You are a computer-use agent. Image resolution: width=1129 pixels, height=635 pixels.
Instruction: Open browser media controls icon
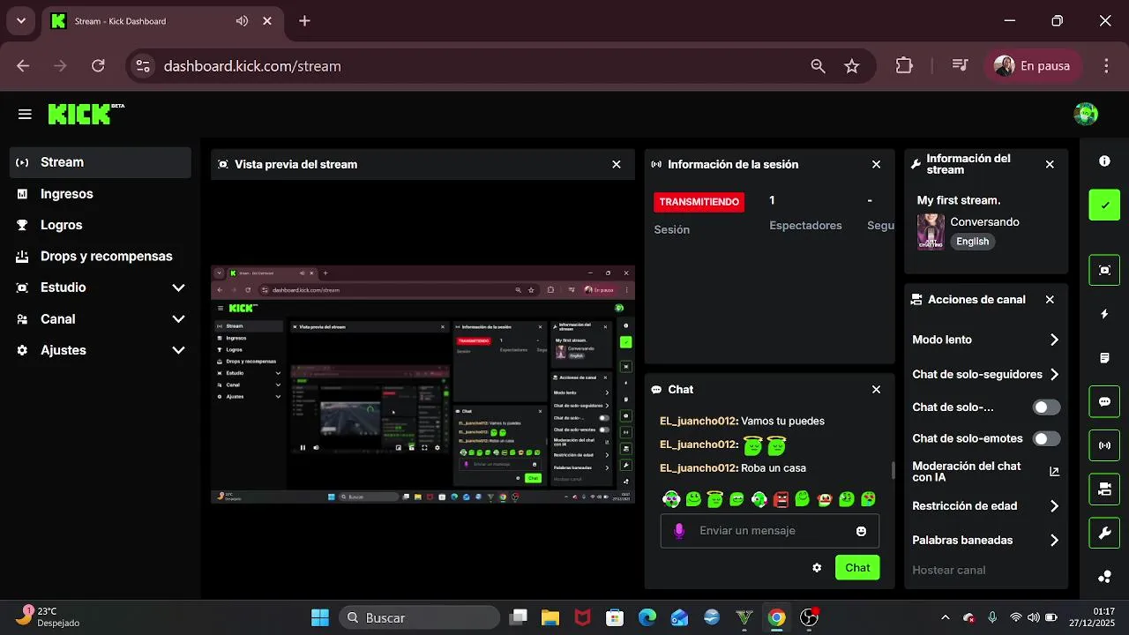point(961,66)
